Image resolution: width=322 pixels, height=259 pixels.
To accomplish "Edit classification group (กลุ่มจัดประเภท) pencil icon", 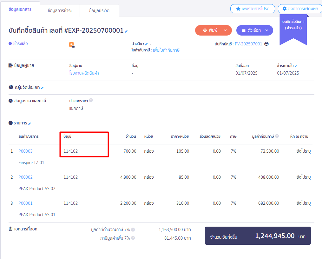I will [42, 88].
